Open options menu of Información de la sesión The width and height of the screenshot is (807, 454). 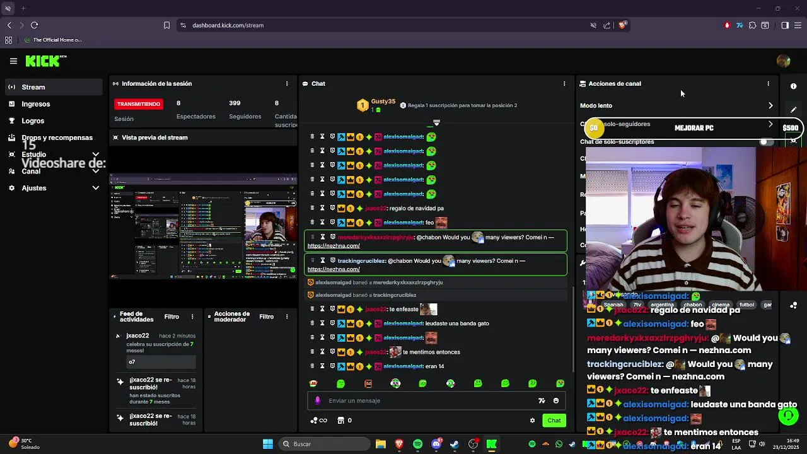coord(287,83)
